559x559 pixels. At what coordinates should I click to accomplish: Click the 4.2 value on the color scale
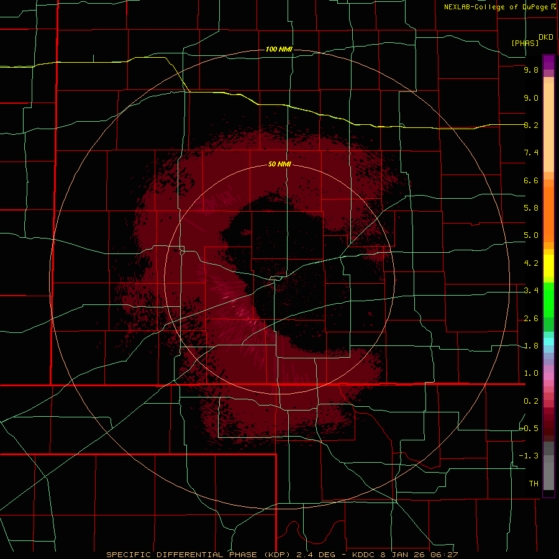531,263
